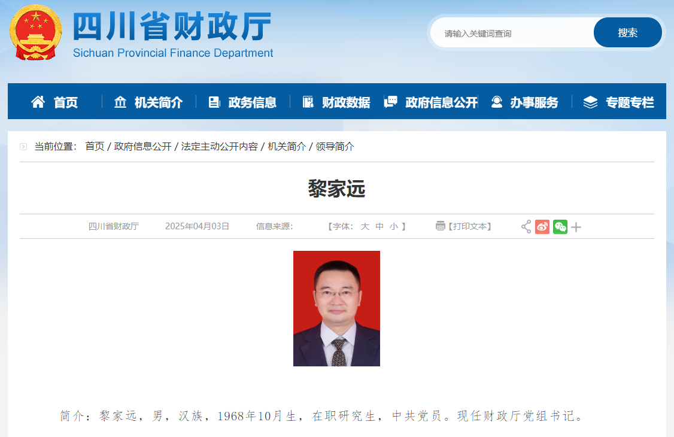Click the building icon beside 机关简介
Viewport: 674px width, 437px height.
coord(120,102)
